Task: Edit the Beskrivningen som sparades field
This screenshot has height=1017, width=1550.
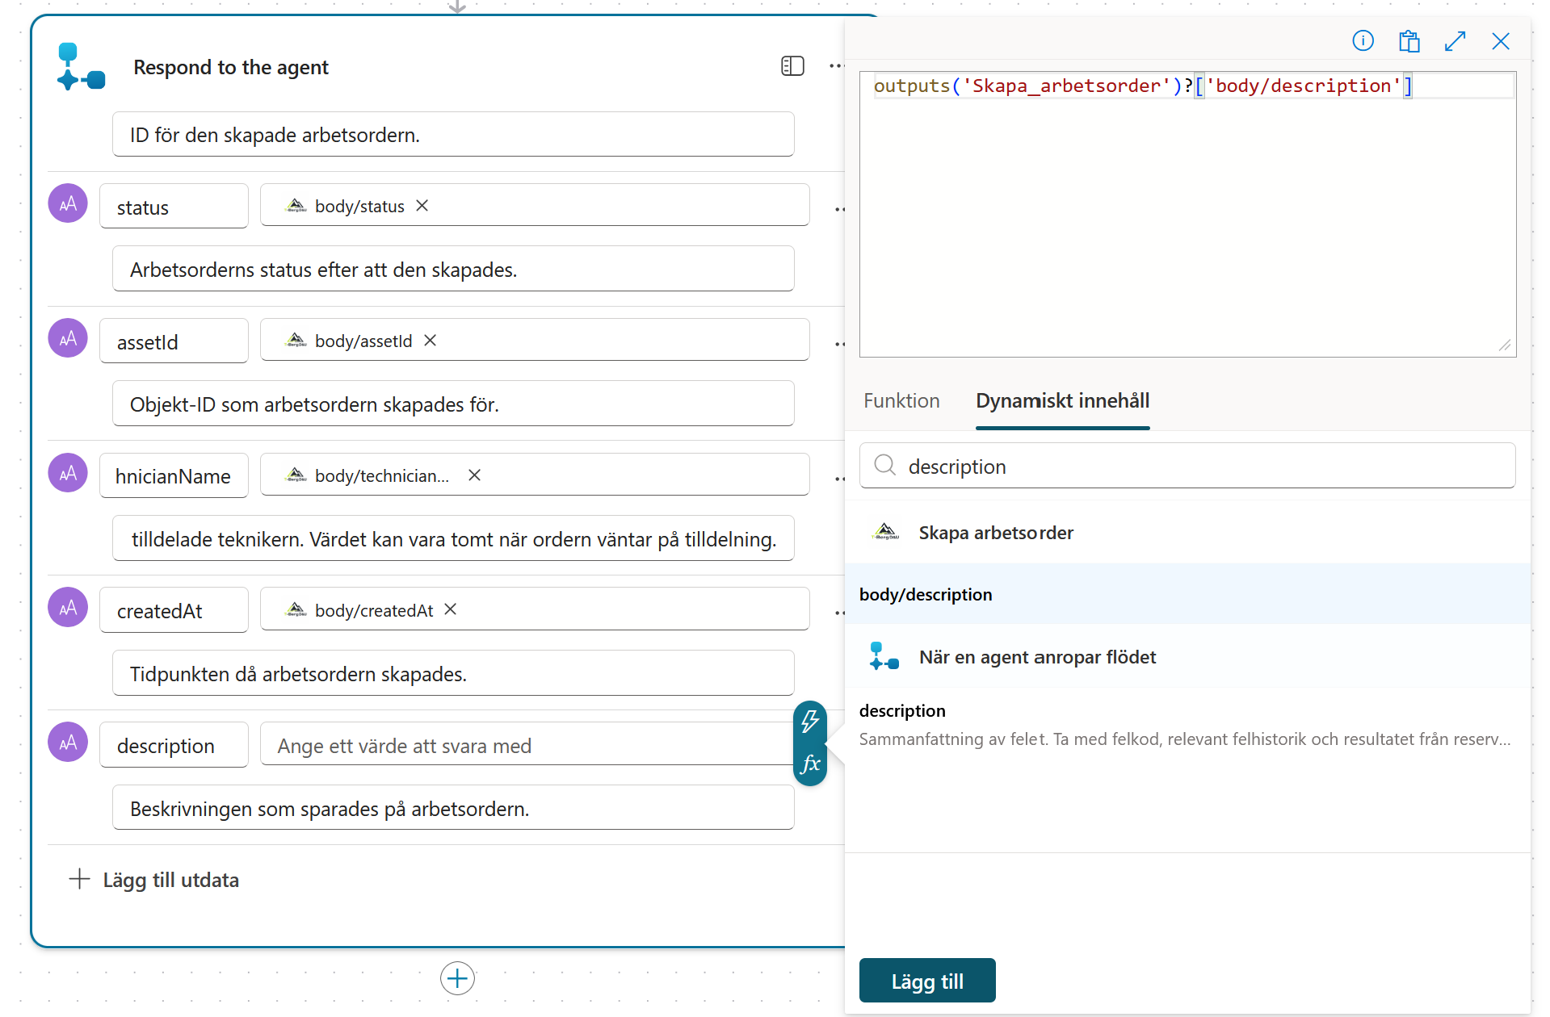Action: pyautogui.click(x=453, y=808)
